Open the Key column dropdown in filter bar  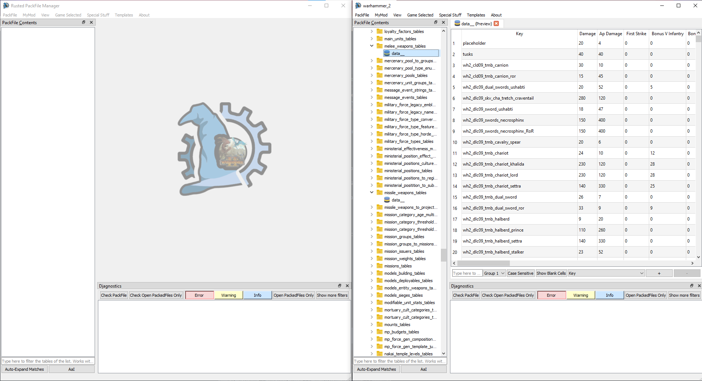pyautogui.click(x=606, y=273)
